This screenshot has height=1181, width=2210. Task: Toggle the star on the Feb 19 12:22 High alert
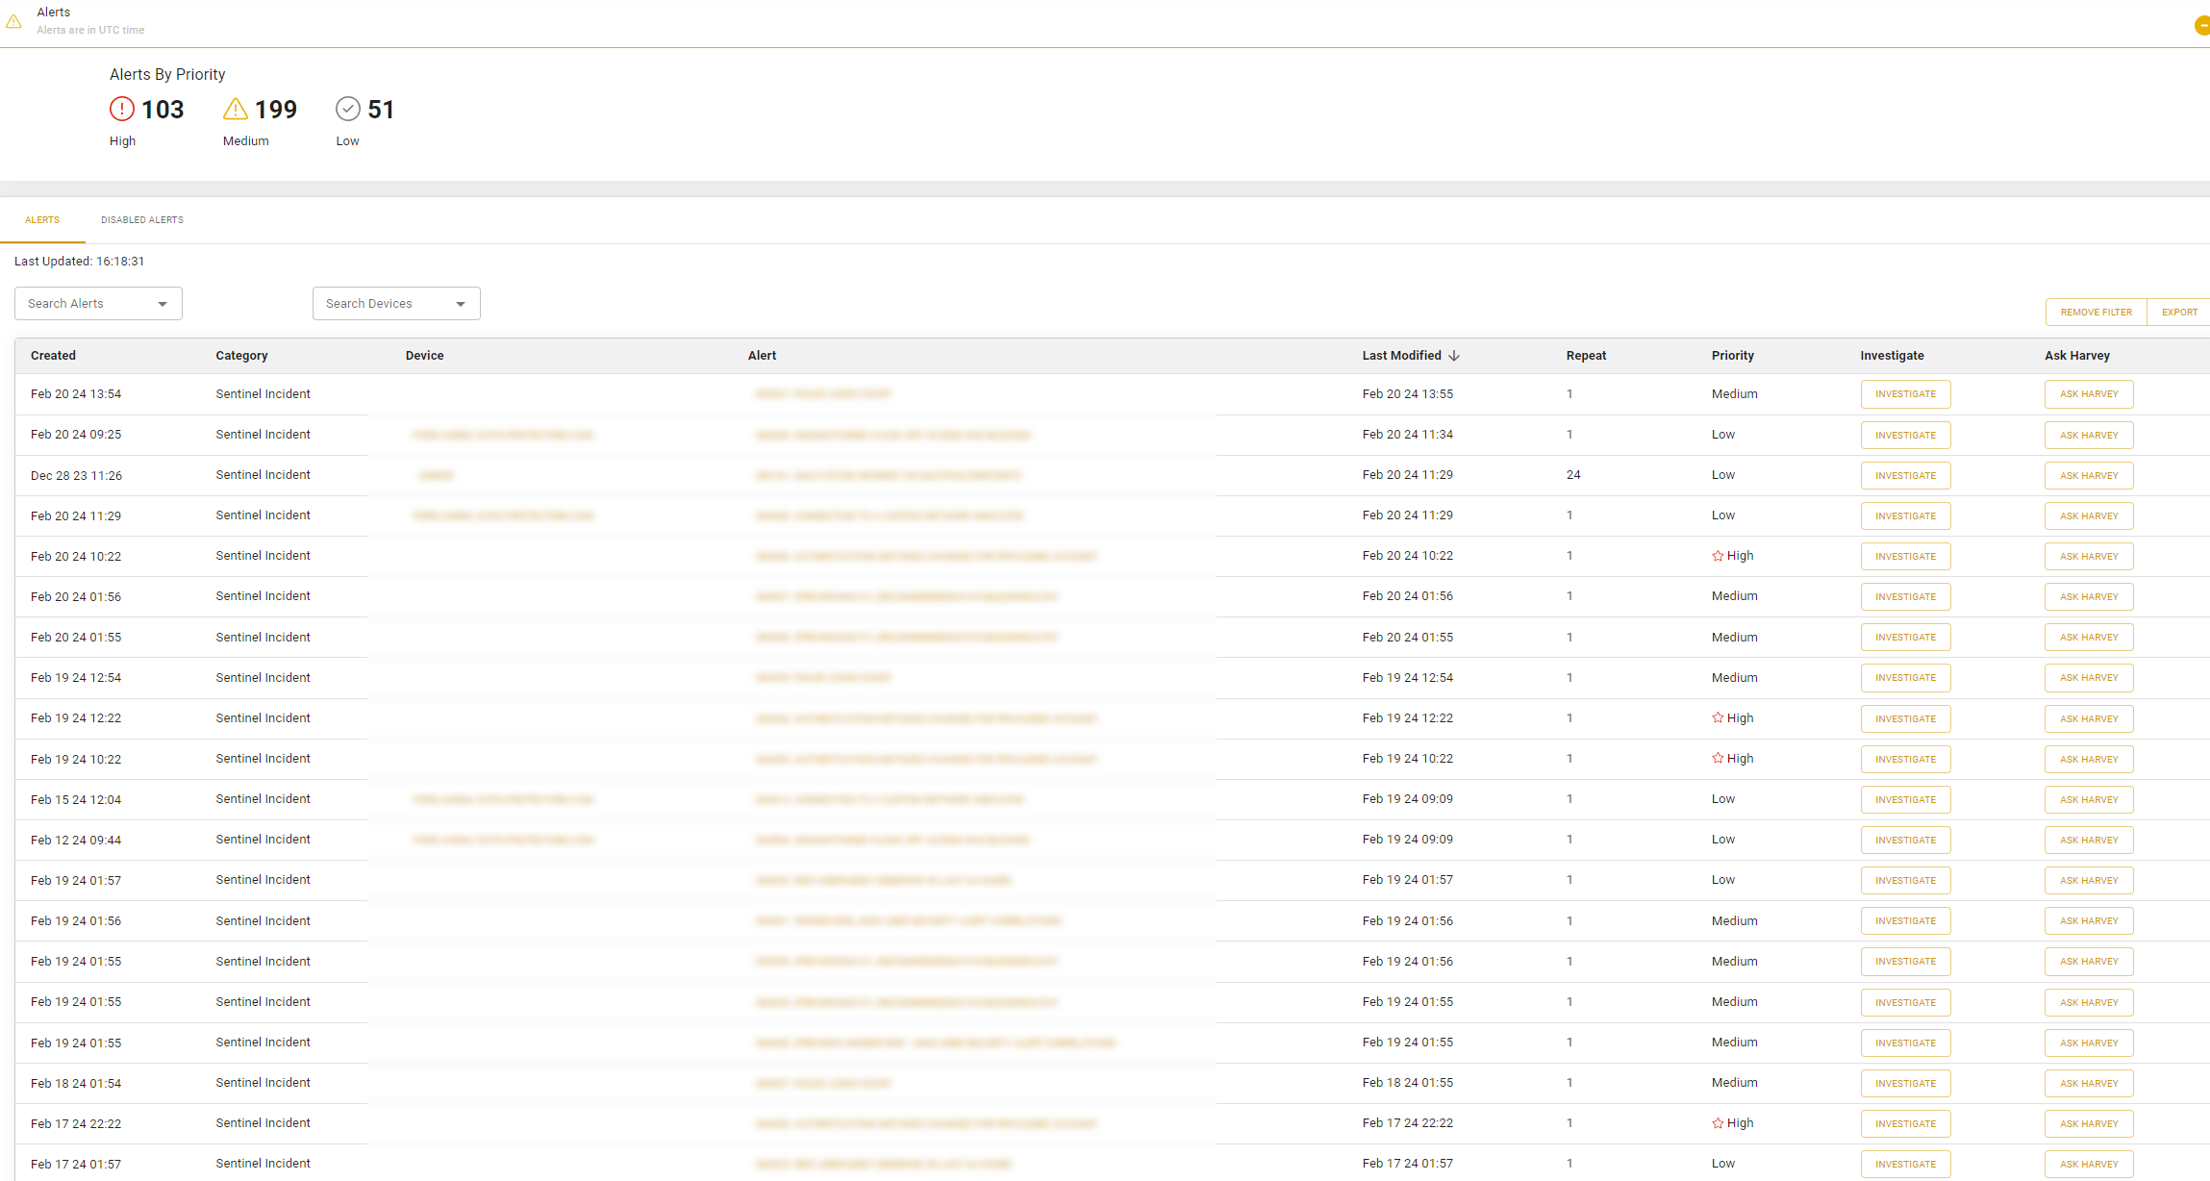click(x=1719, y=717)
